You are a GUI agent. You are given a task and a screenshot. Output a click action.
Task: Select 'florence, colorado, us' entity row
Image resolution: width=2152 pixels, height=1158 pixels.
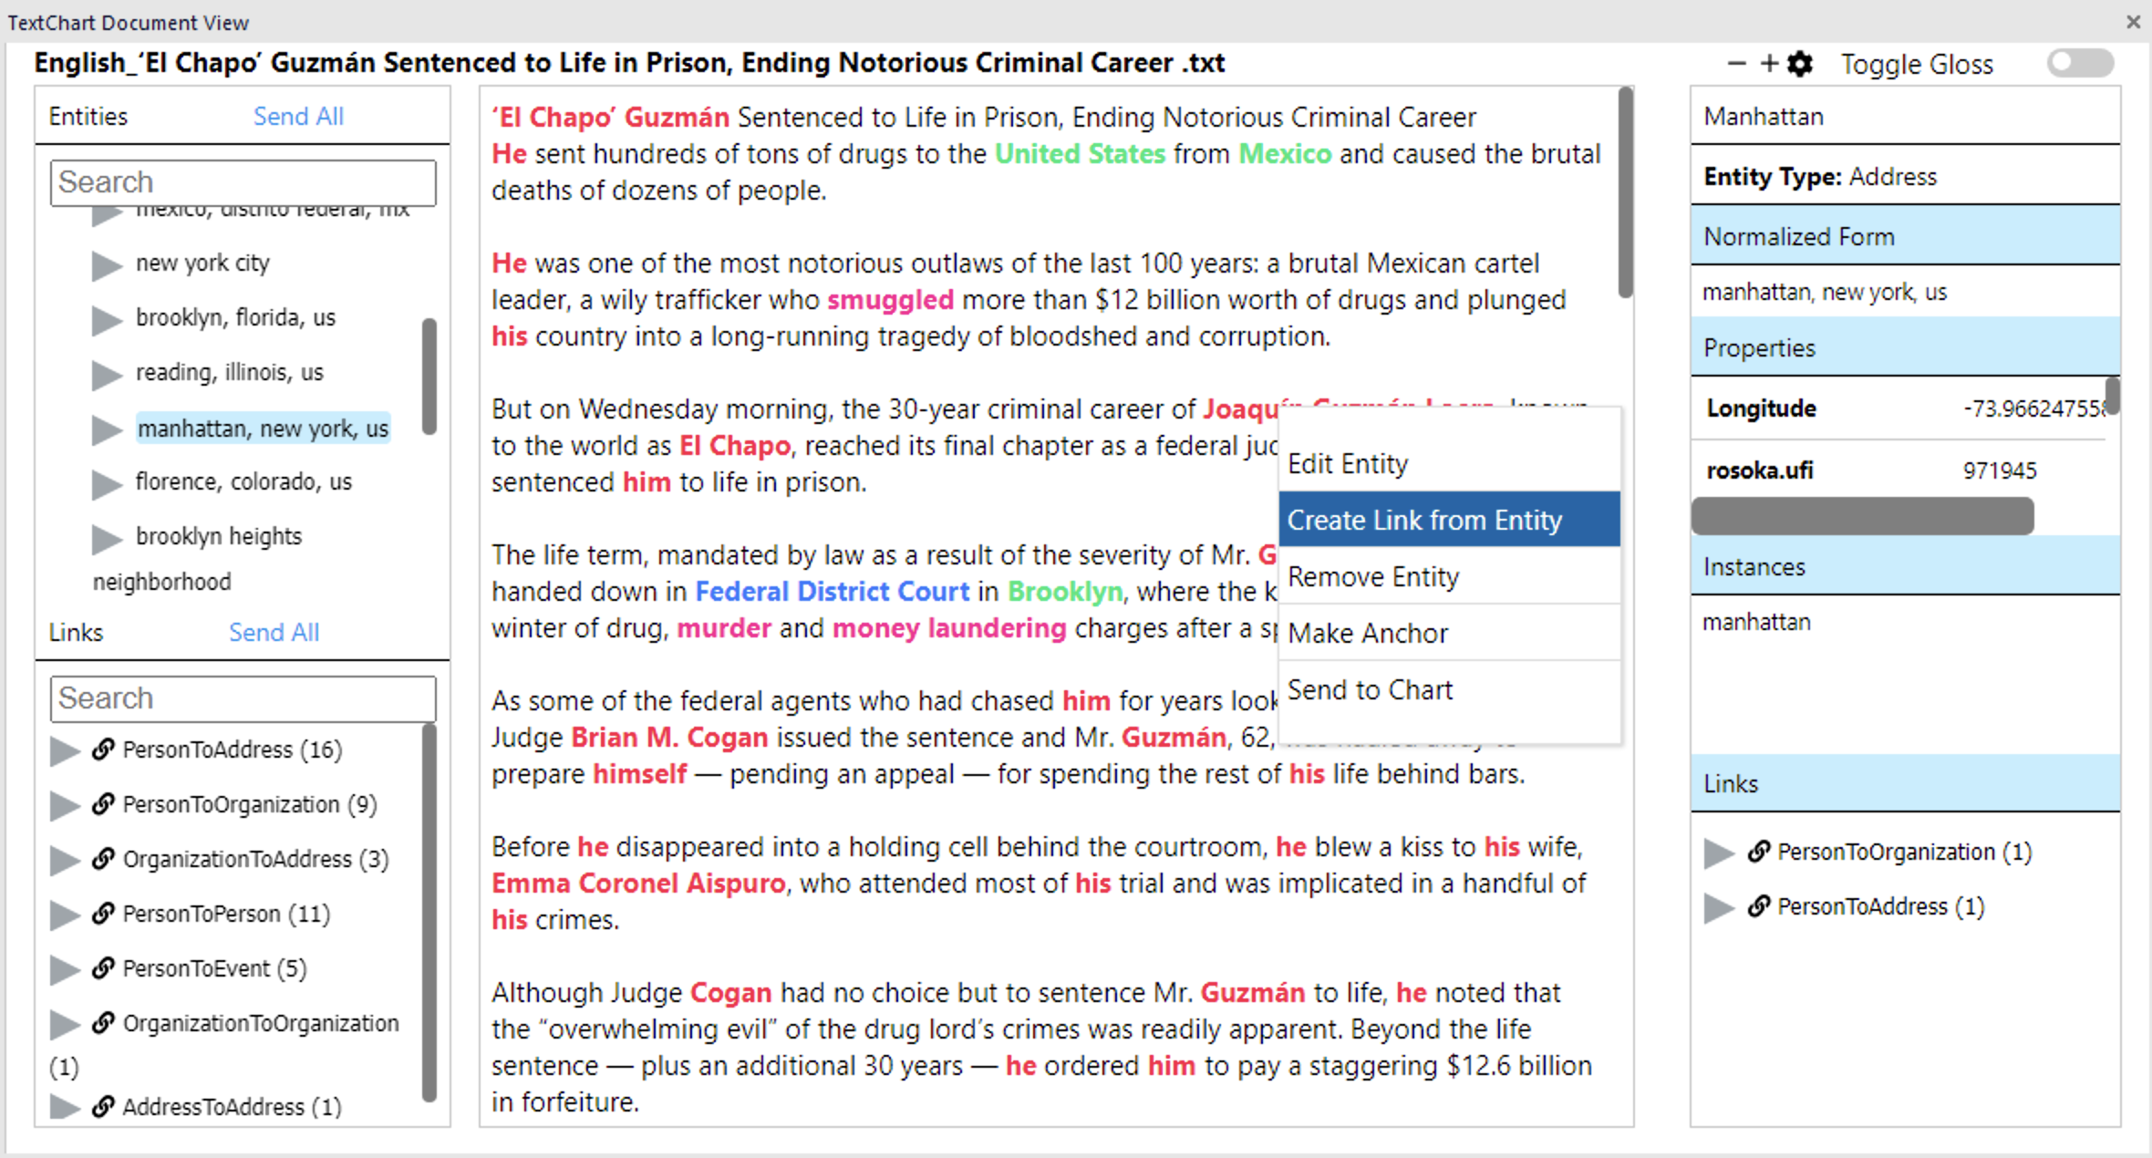(243, 482)
